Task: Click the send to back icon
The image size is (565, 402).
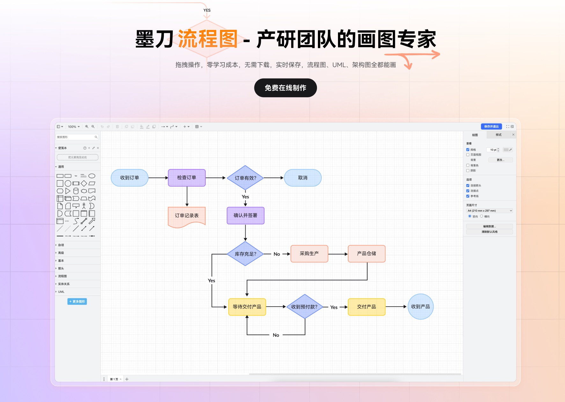Action: (x=133, y=127)
